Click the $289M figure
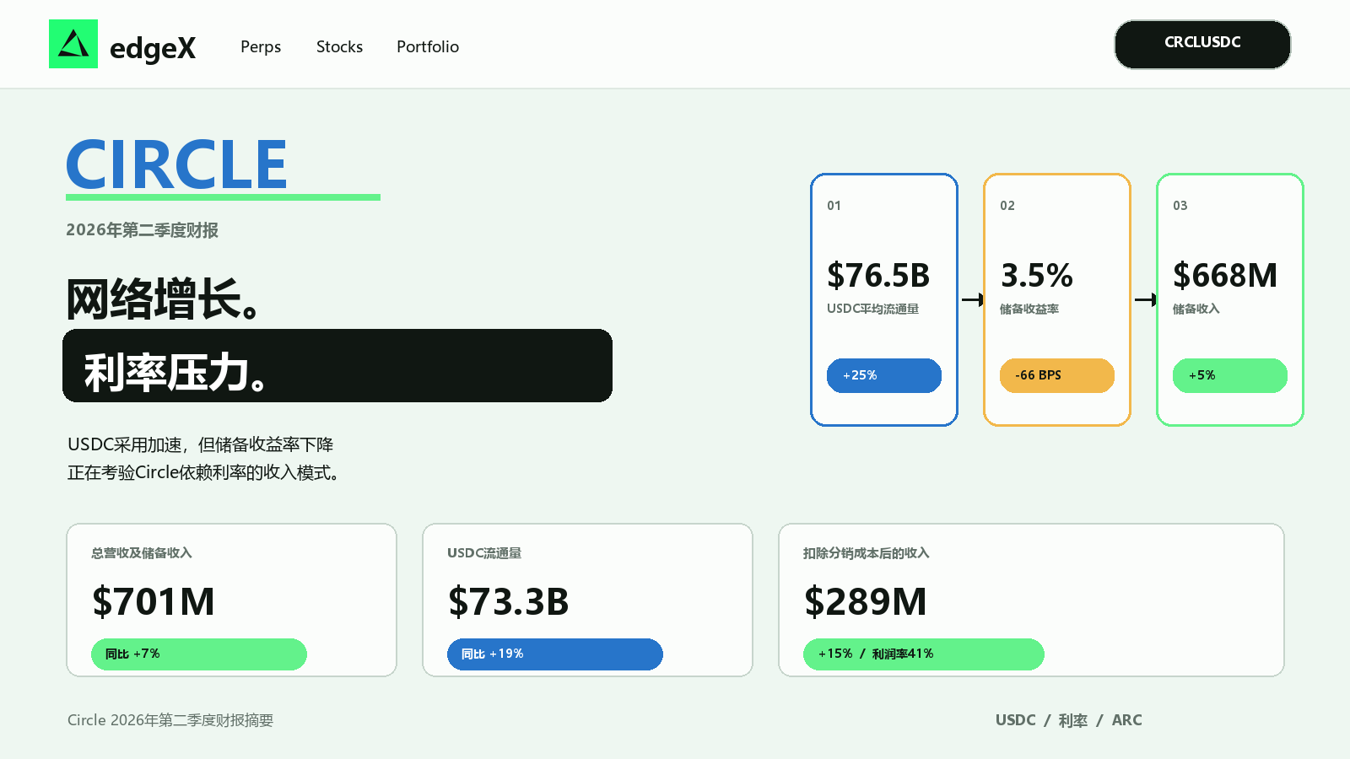 (866, 601)
